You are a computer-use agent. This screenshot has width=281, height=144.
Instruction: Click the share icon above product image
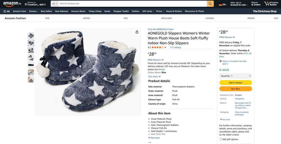pos(137,32)
